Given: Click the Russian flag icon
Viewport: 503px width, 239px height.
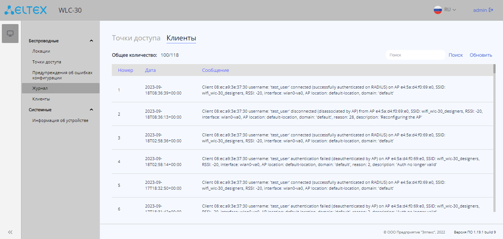Looking at the screenshot, I should pyautogui.click(x=438, y=10).
